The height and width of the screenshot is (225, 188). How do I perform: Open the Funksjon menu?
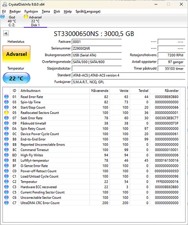click(x=31, y=11)
